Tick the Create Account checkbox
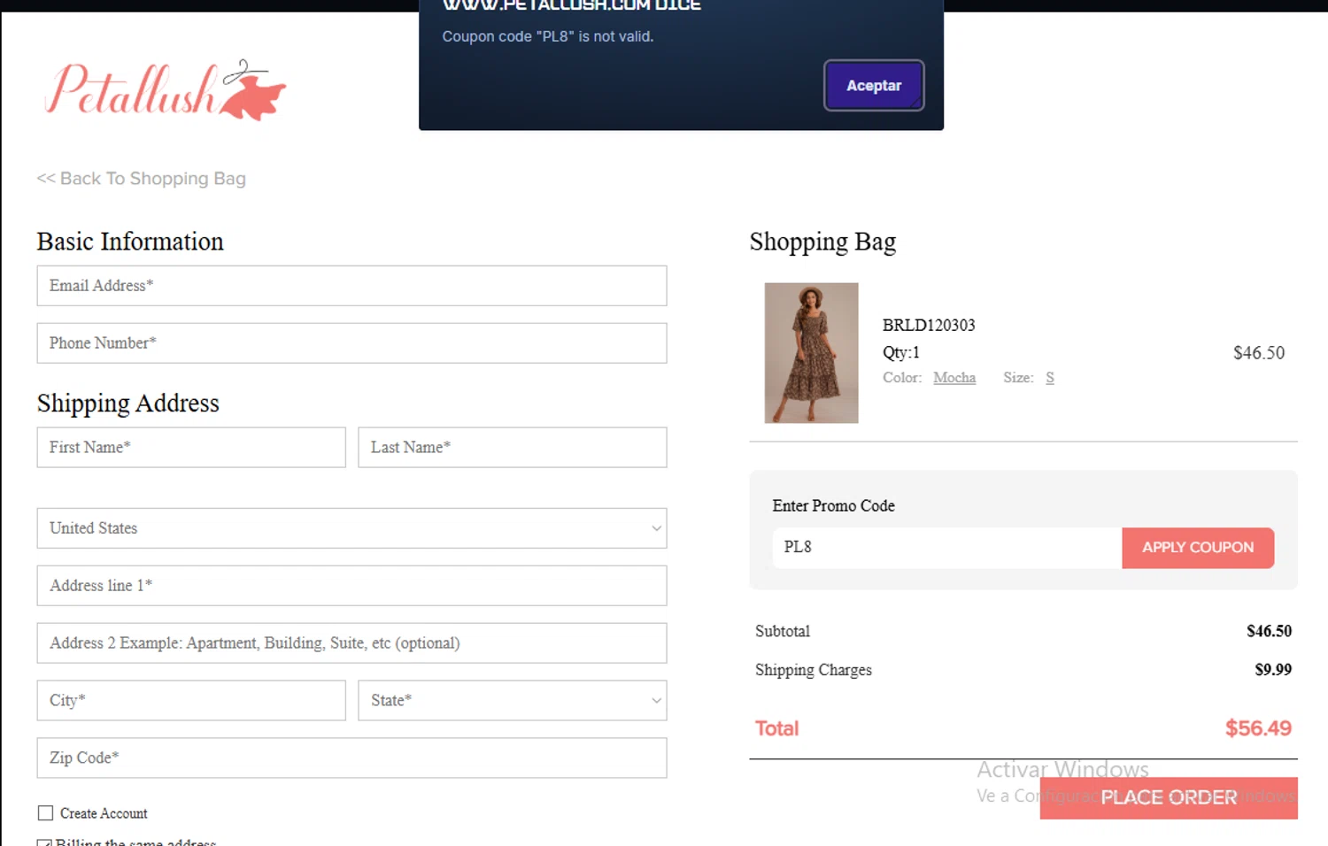 (45, 813)
